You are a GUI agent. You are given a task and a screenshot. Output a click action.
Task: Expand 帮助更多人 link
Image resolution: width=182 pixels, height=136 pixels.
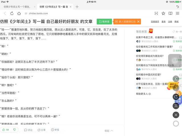[x=143, y=94]
